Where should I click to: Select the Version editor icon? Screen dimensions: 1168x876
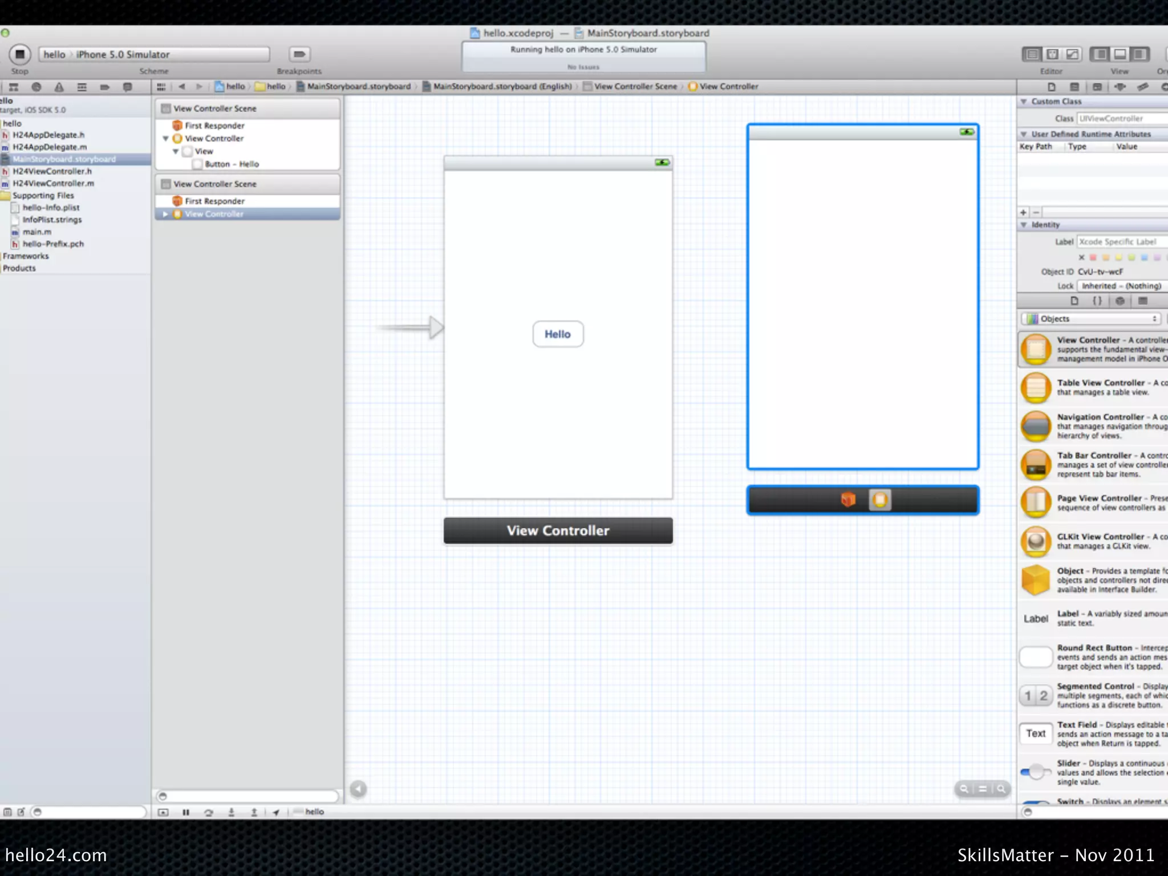click(1073, 54)
